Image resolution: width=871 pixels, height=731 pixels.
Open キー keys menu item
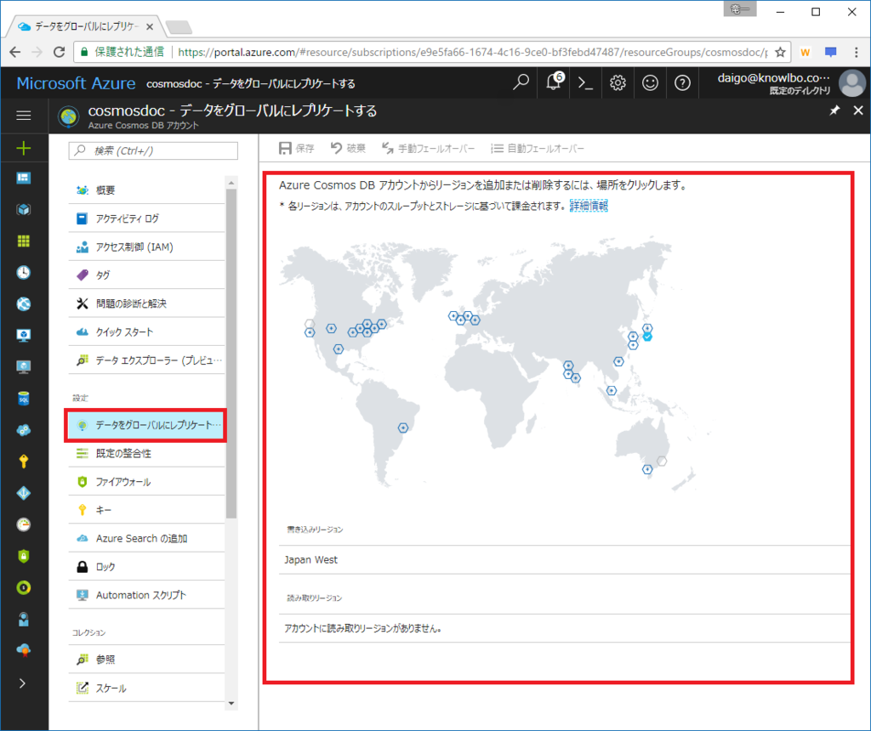(146, 510)
